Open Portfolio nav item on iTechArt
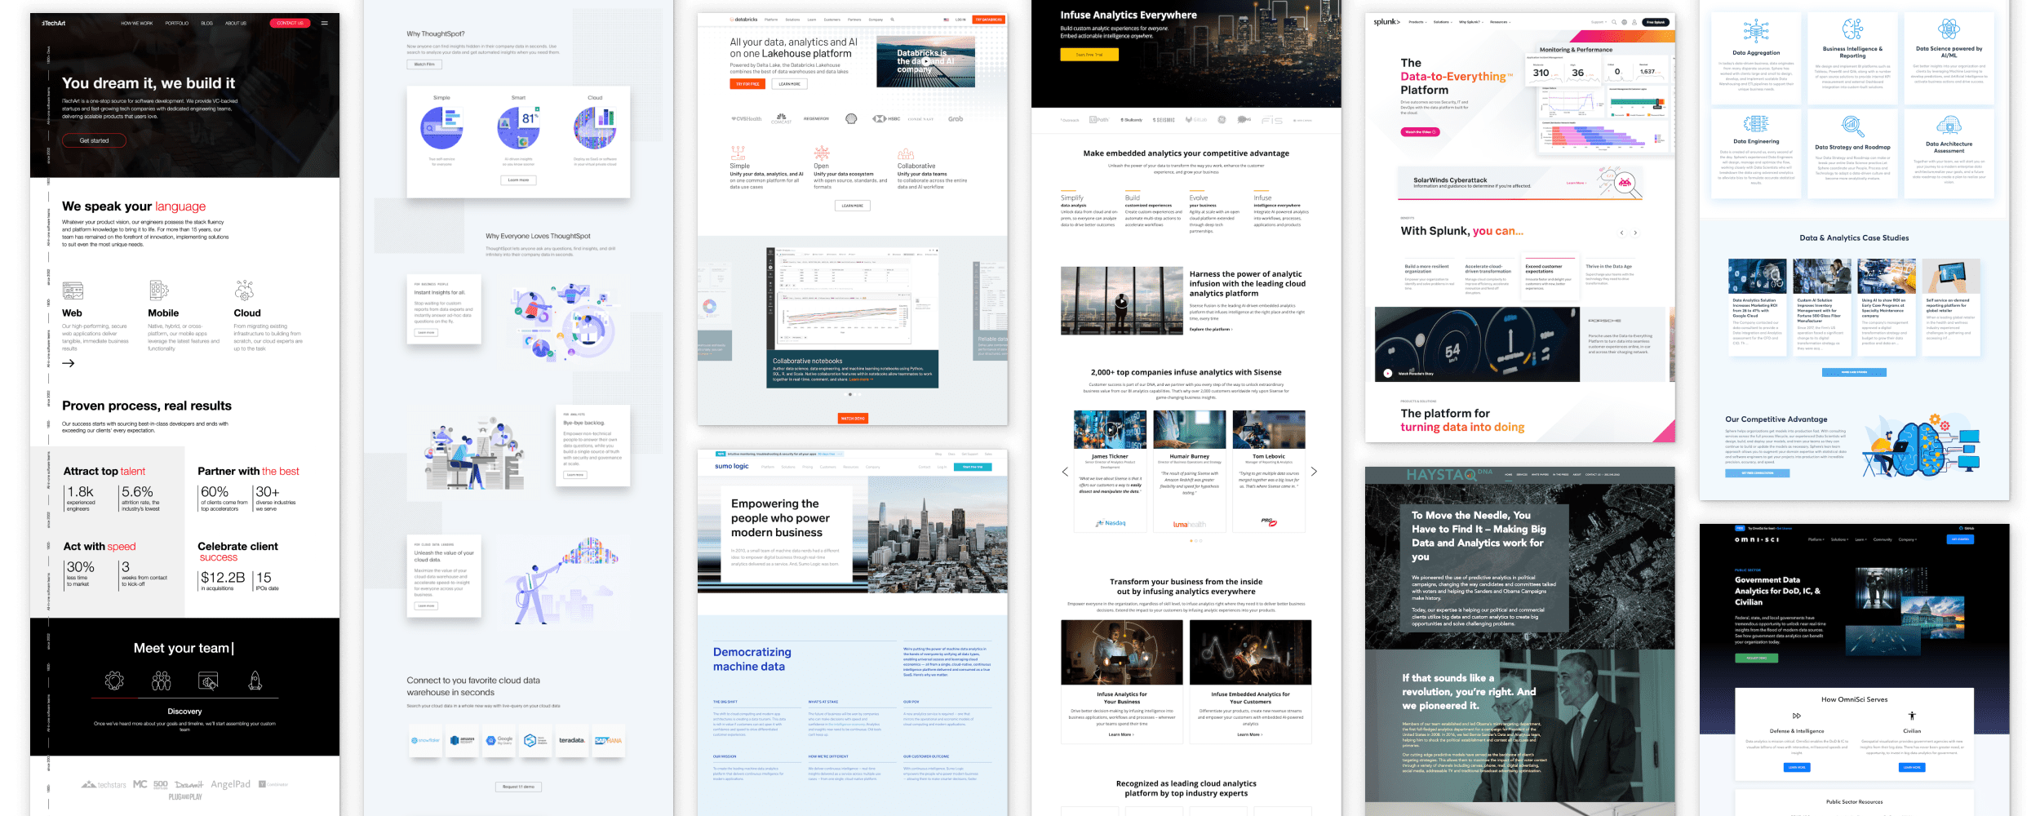 pyautogui.click(x=177, y=23)
